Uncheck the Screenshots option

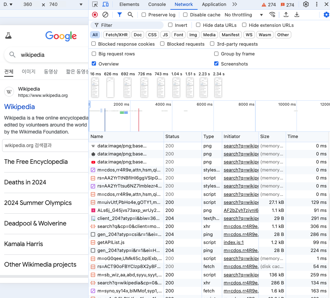coord(216,63)
